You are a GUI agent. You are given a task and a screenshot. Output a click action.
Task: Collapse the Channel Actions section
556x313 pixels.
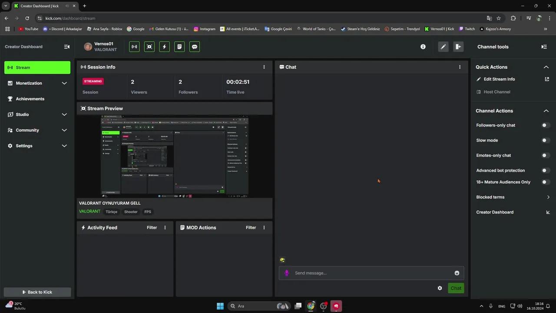[x=546, y=111]
